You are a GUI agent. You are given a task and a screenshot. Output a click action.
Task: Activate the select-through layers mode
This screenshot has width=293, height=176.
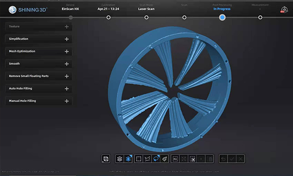128,159
